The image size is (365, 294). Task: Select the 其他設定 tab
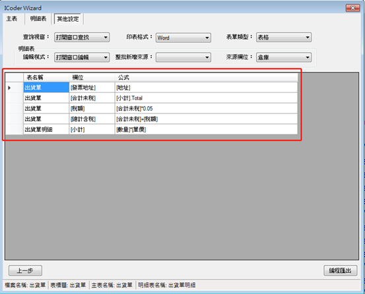pos(68,19)
